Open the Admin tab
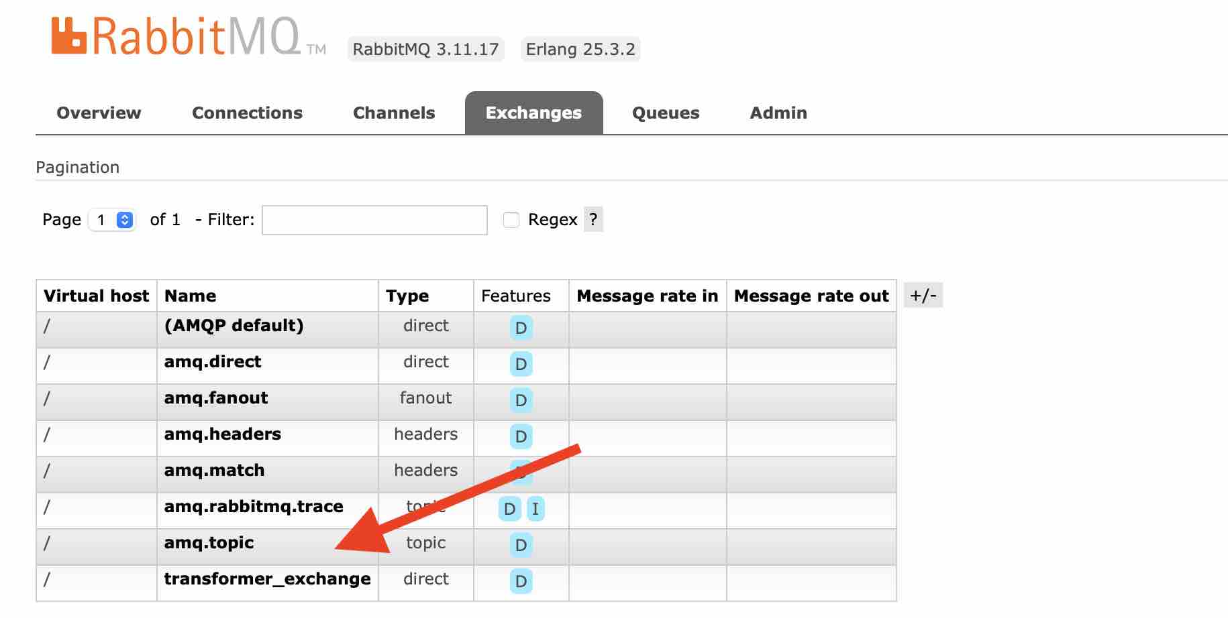Viewport: 1228px width, 618px height. pyautogui.click(x=778, y=113)
